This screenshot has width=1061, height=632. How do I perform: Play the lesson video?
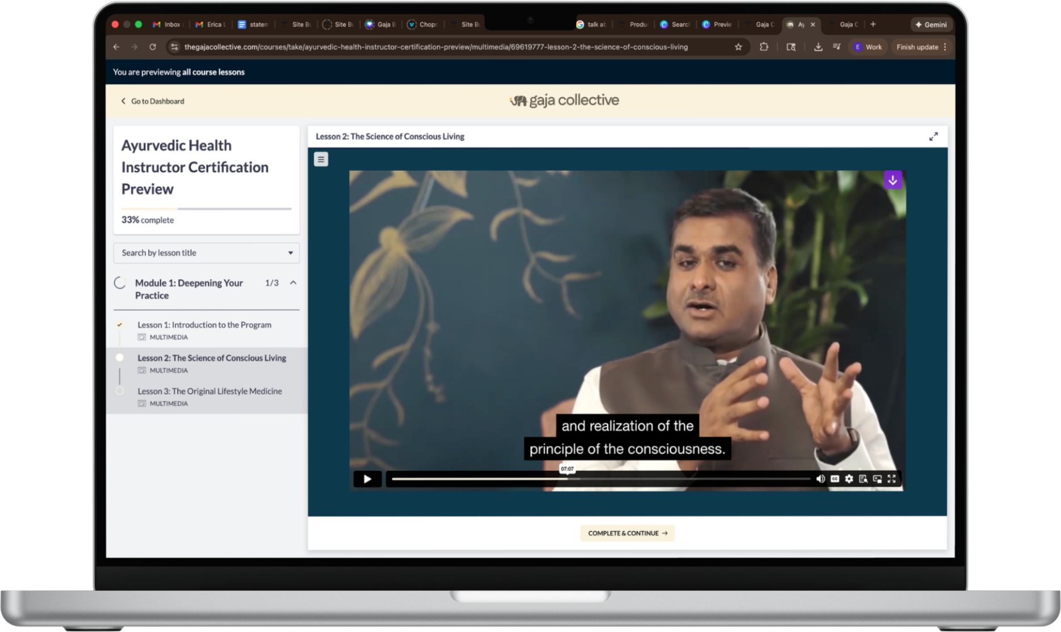click(367, 479)
